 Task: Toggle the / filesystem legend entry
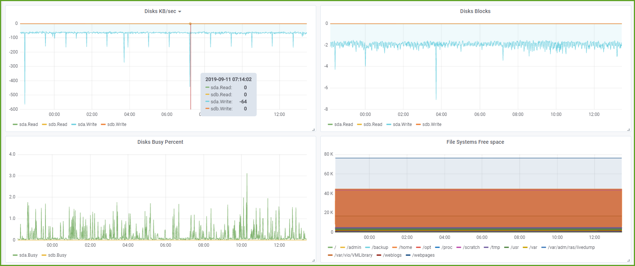tap(332, 247)
